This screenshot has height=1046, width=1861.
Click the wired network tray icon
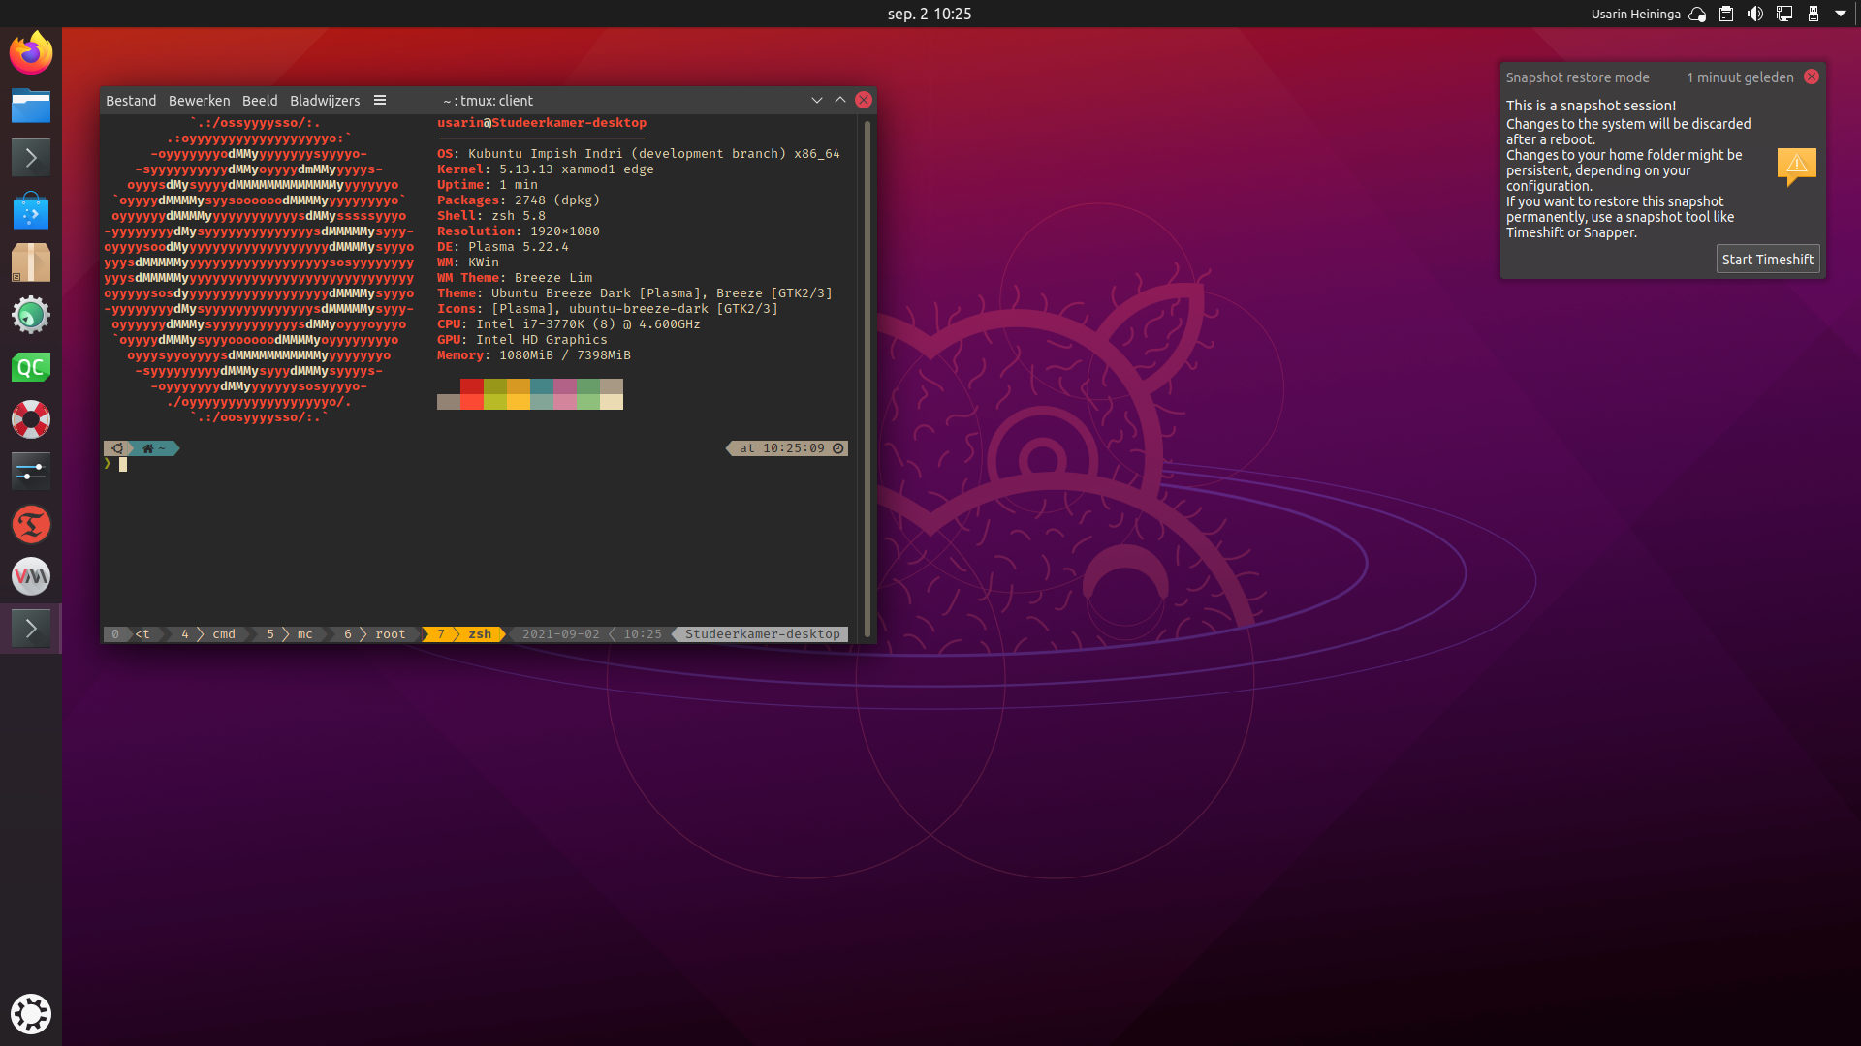[1784, 14]
